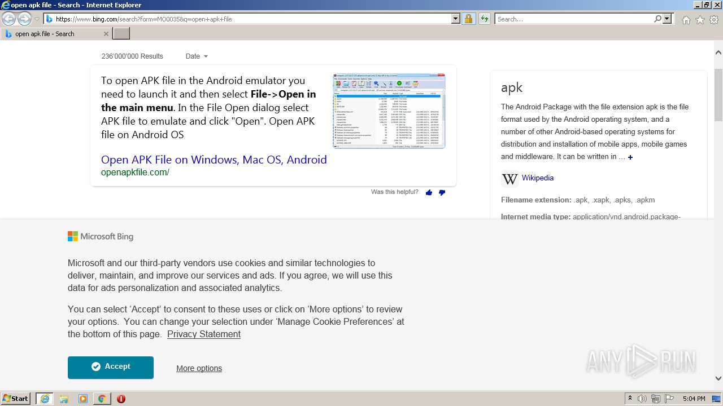The width and height of the screenshot is (723, 406).
Task: Open the WinRAR screenshot thumbnail
Action: pyautogui.click(x=389, y=111)
